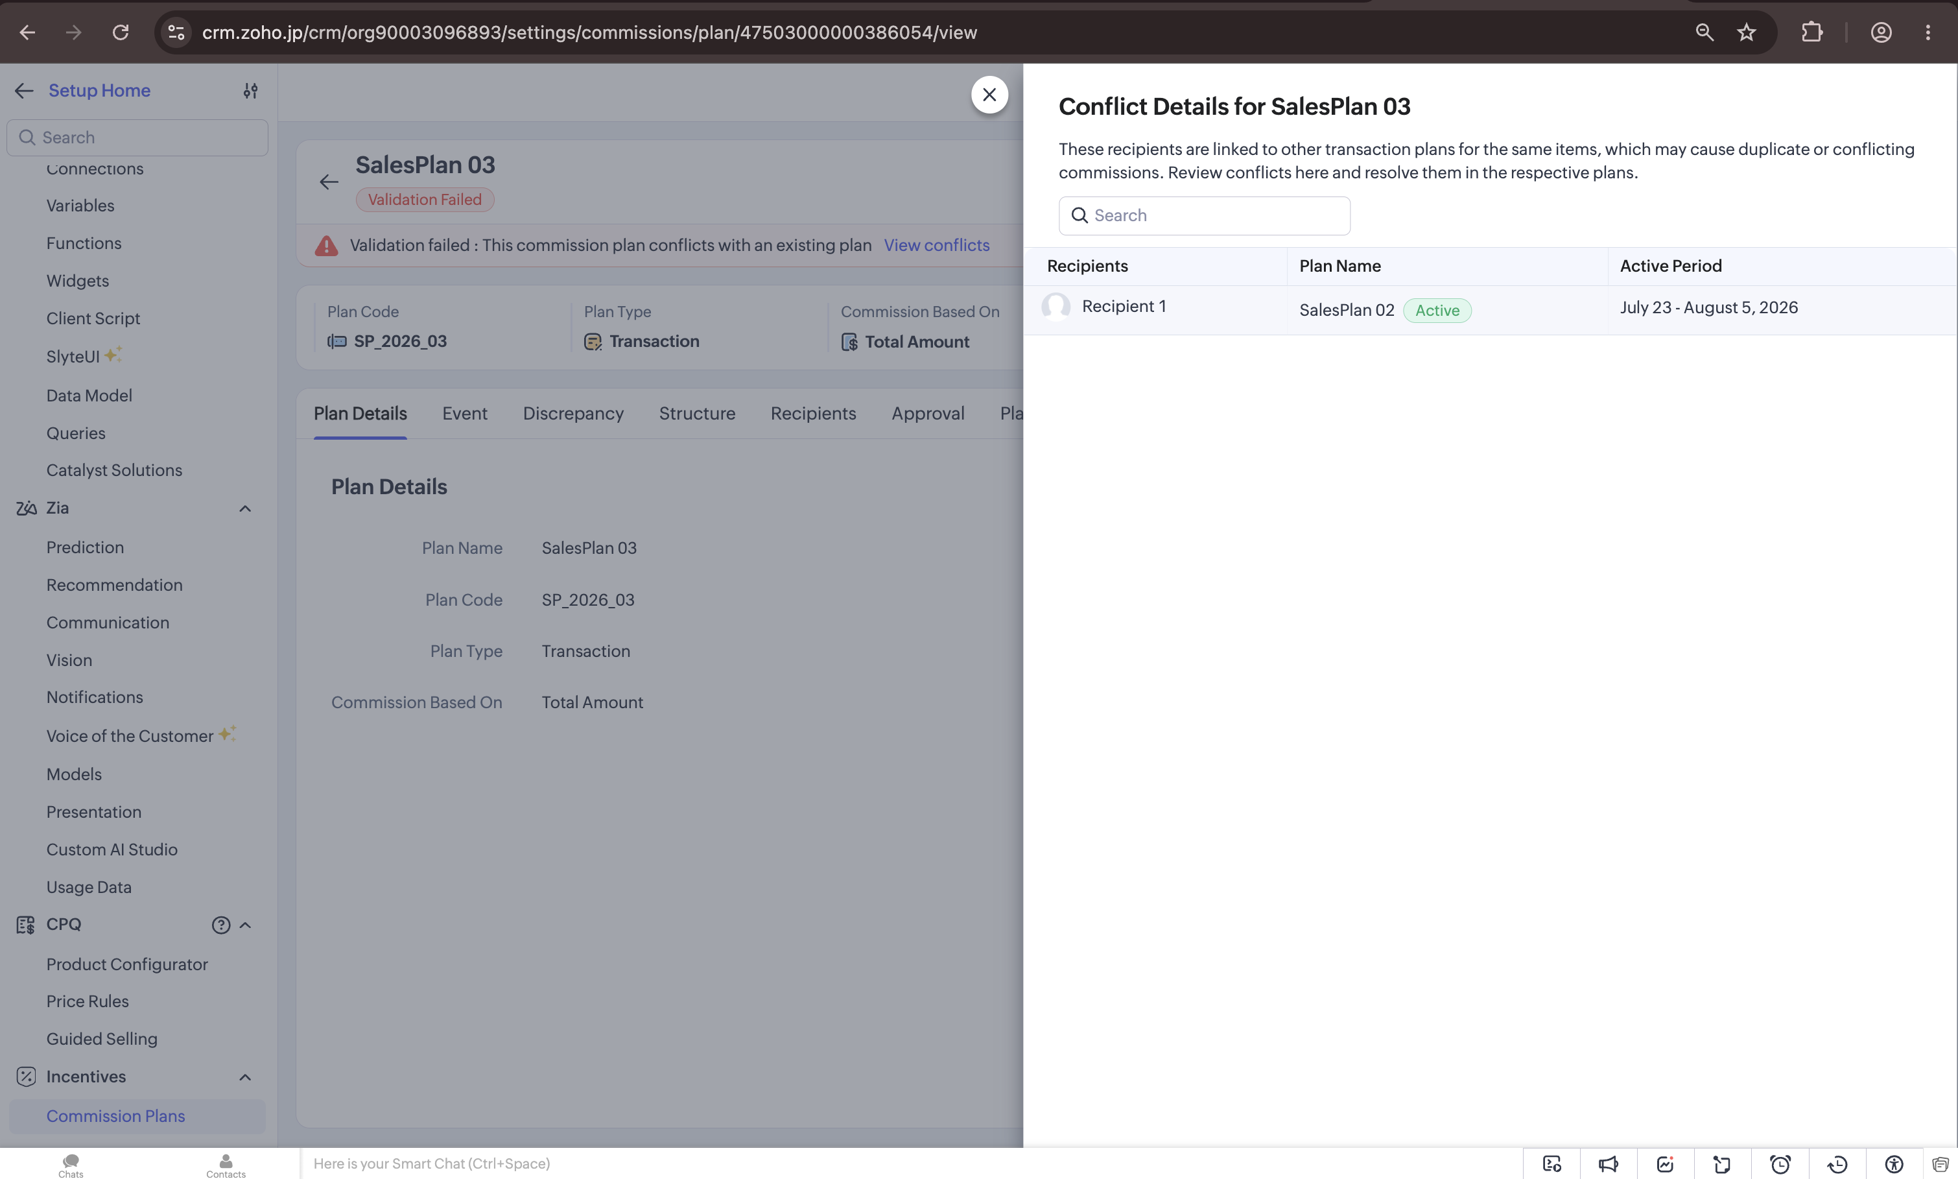Switch to the Plan Details tab
The image size is (1958, 1179).
point(360,413)
